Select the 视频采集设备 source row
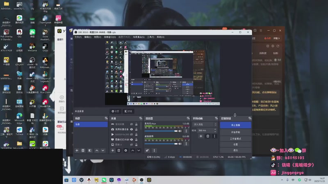Viewport: 328px width, 184px height. [x=125, y=129]
